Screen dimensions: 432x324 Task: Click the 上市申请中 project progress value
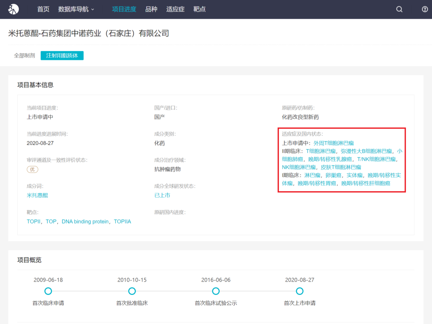tap(40, 117)
